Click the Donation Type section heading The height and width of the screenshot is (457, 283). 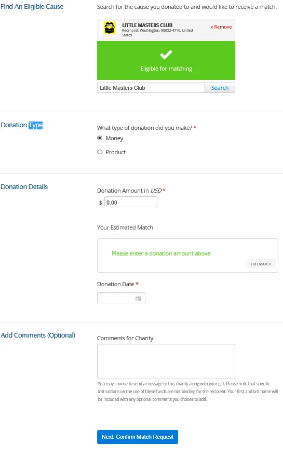tap(22, 125)
